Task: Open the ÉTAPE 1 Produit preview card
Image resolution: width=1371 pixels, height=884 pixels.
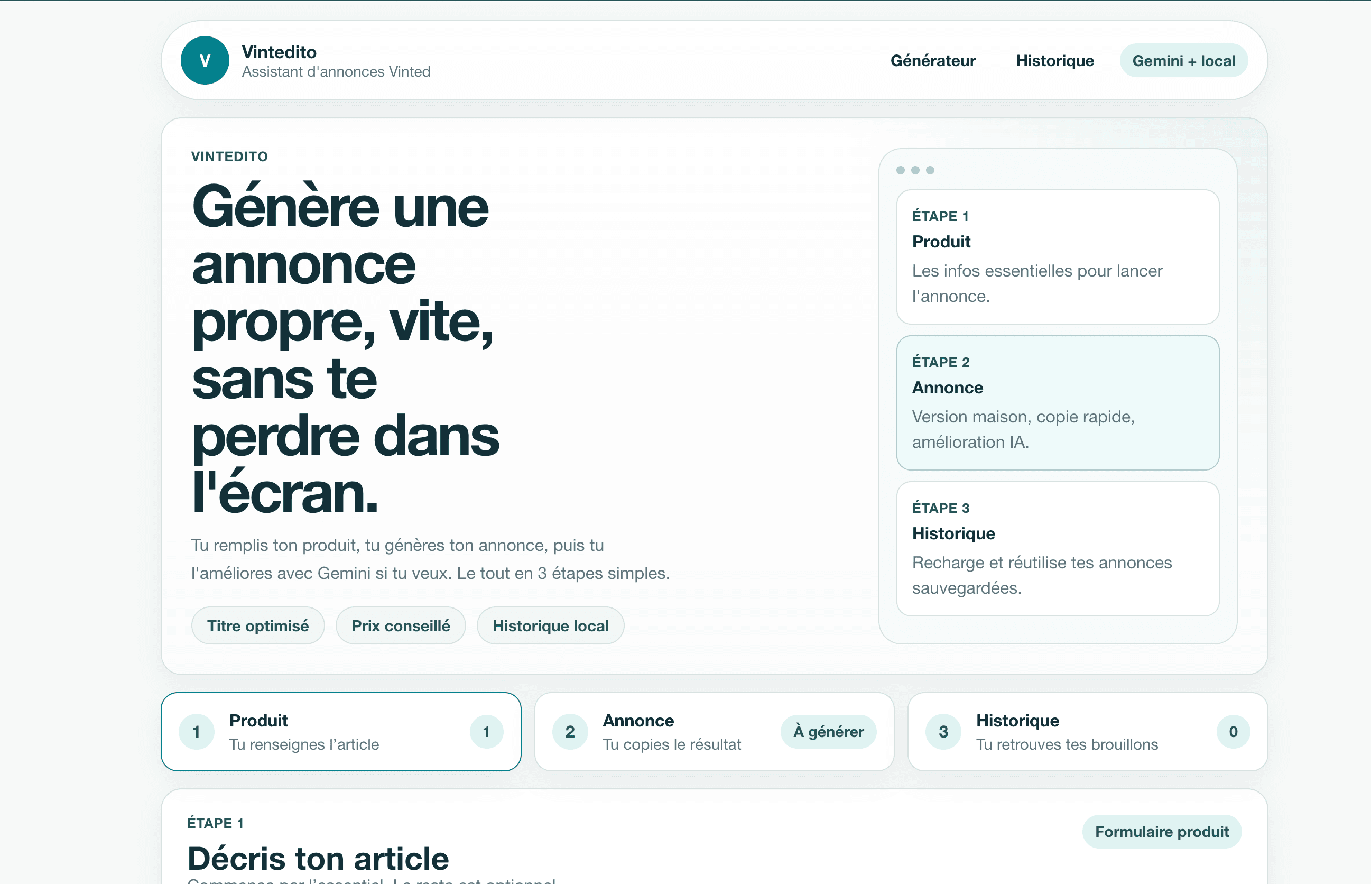Action: click(x=1058, y=257)
